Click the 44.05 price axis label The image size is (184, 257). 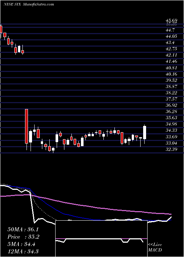pyautogui.click(x=171, y=36)
